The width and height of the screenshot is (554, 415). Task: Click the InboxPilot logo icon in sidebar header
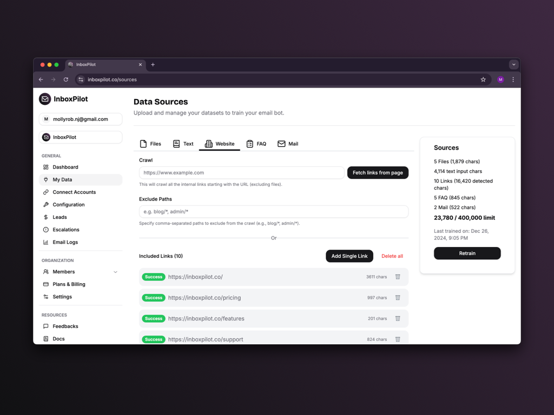45,99
